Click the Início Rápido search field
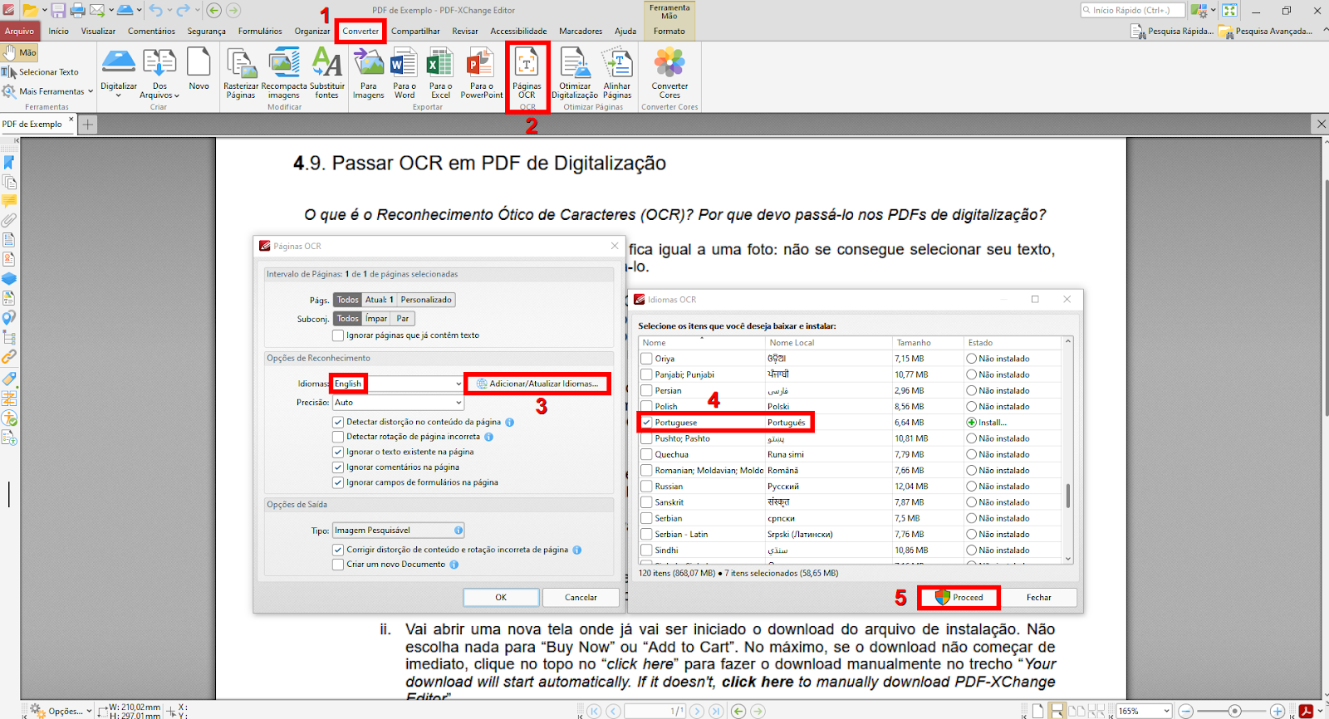1329x719 pixels. (x=1132, y=10)
